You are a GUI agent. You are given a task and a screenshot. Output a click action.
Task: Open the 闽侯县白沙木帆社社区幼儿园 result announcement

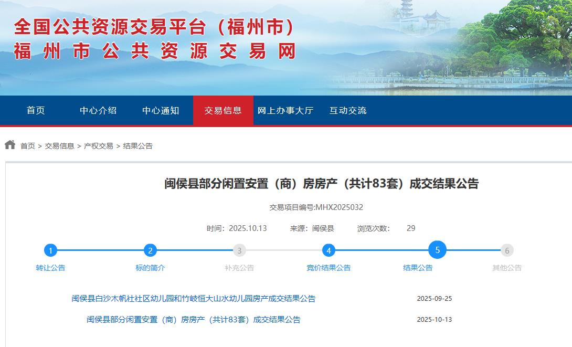tap(194, 298)
